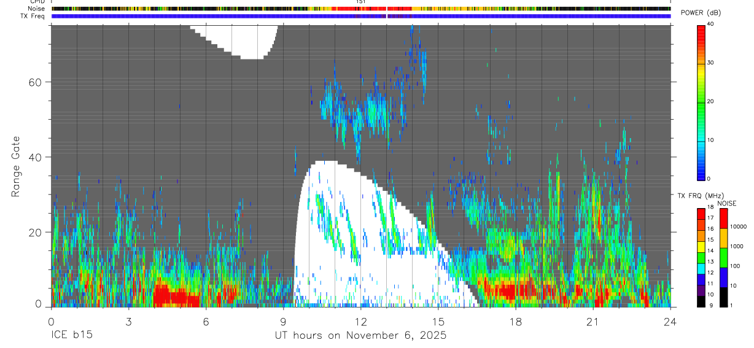Click the 21 hour tick on the UT axis
The image size is (754, 348).
tap(593, 322)
